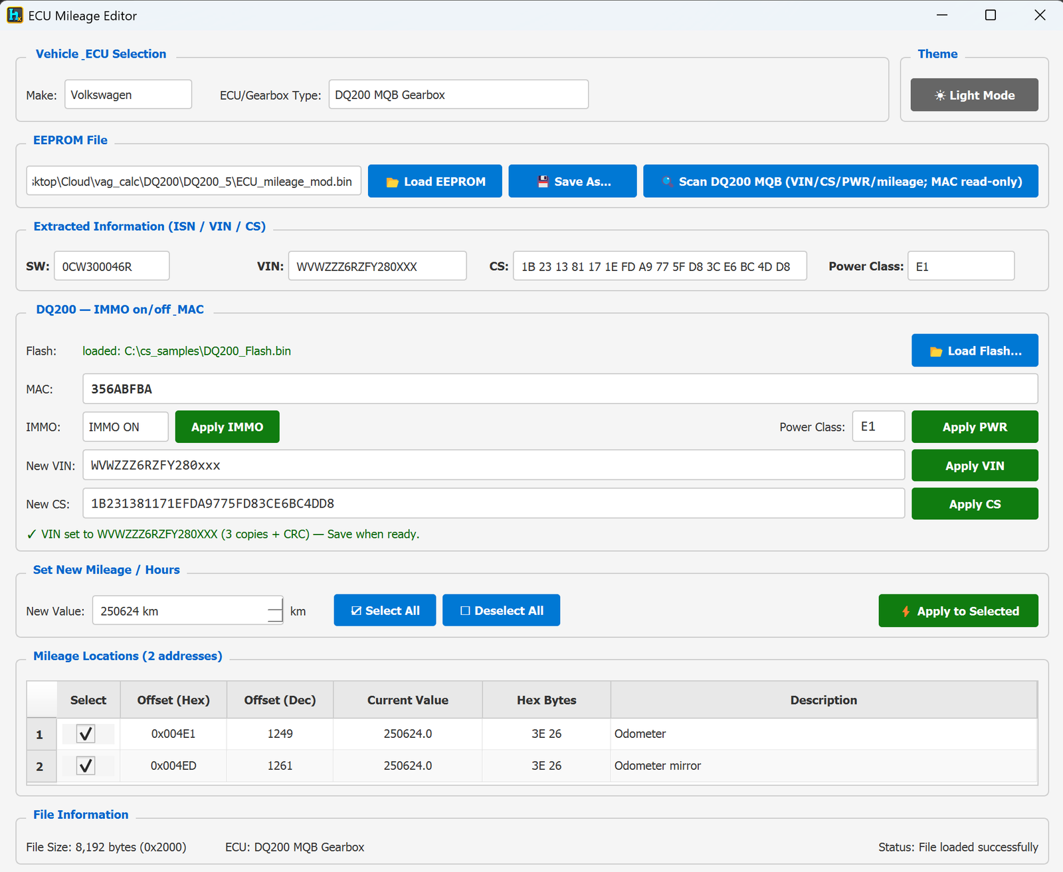Image resolution: width=1063 pixels, height=872 pixels.
Task: Click Power Class field beside Apply PWR
Action: pos(878,426)
